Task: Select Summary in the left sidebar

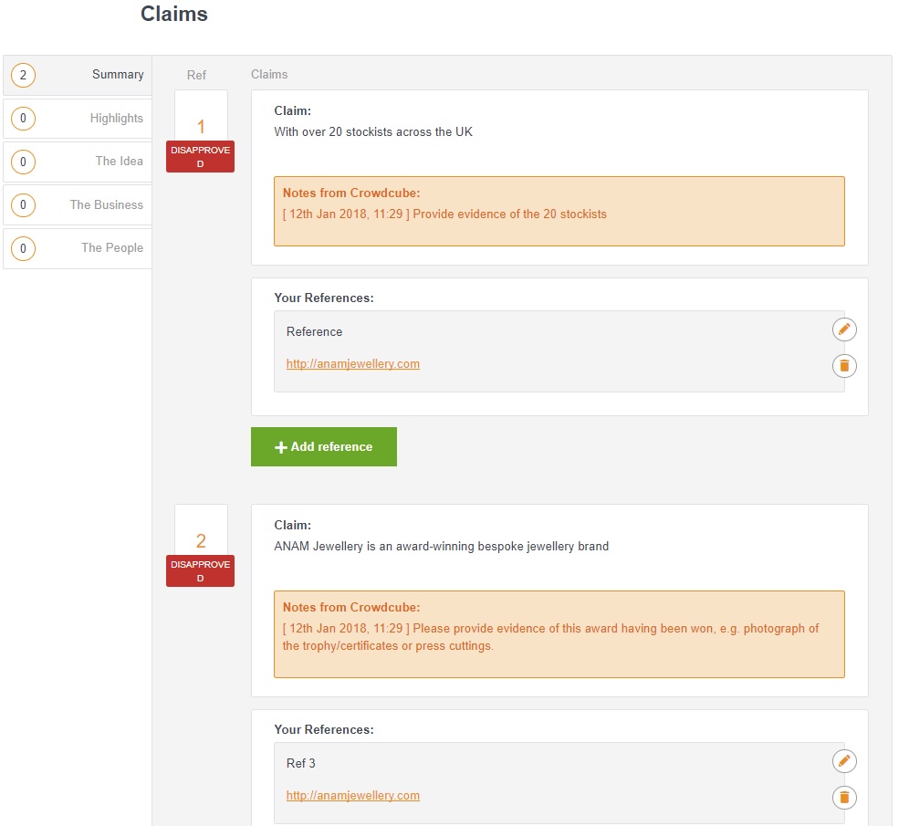Action: tap(118, 75)
